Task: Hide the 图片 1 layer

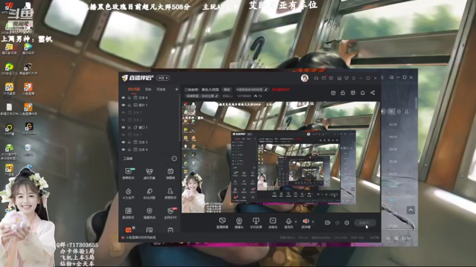Action: (123, 105)
